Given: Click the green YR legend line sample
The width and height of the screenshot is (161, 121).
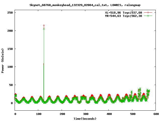Looking at the screenshot, I should click(148, 16).
